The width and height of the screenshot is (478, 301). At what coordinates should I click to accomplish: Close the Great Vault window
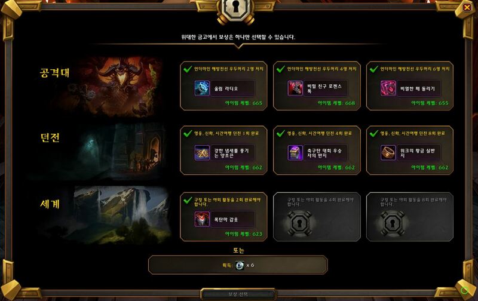467,7
